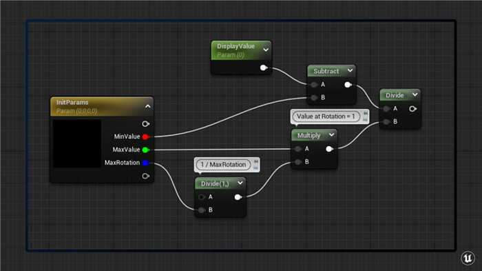
Task: Click the red MinValue output pin
Action: tap(146, 137)
